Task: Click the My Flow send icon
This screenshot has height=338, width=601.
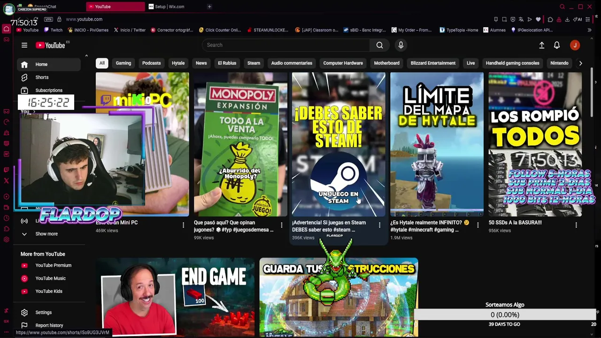Action: [x=530, y=19]
